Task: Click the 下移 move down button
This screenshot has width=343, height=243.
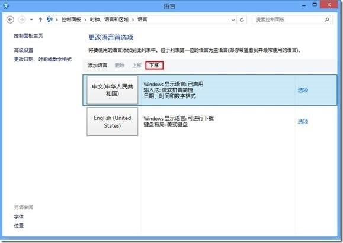Action: click(155, 65)
